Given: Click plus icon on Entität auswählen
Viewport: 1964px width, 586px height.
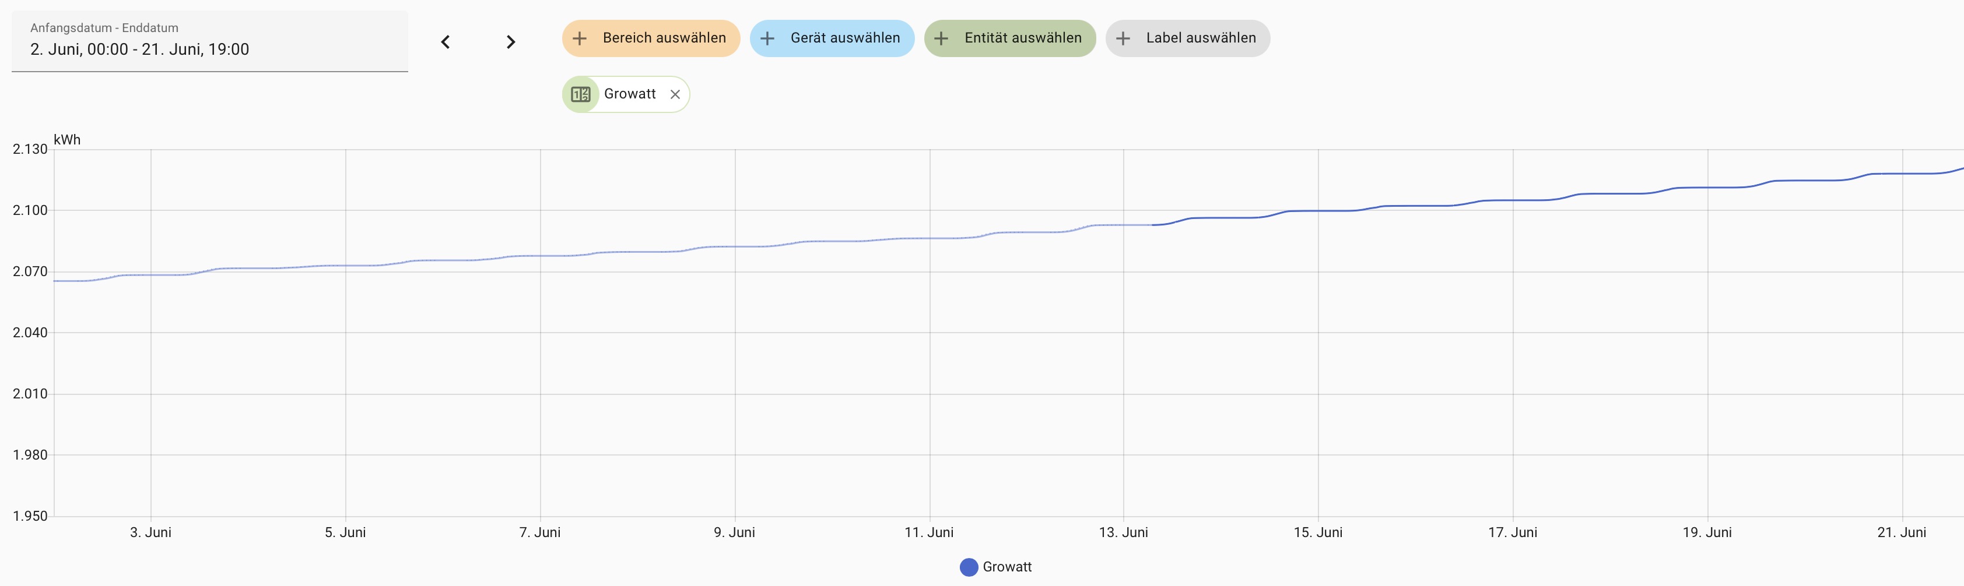Looking at the screenshot, I should (941, 38).
